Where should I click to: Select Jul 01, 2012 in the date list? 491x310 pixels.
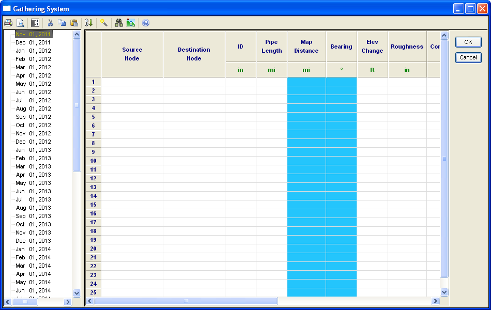coord(33,100)
